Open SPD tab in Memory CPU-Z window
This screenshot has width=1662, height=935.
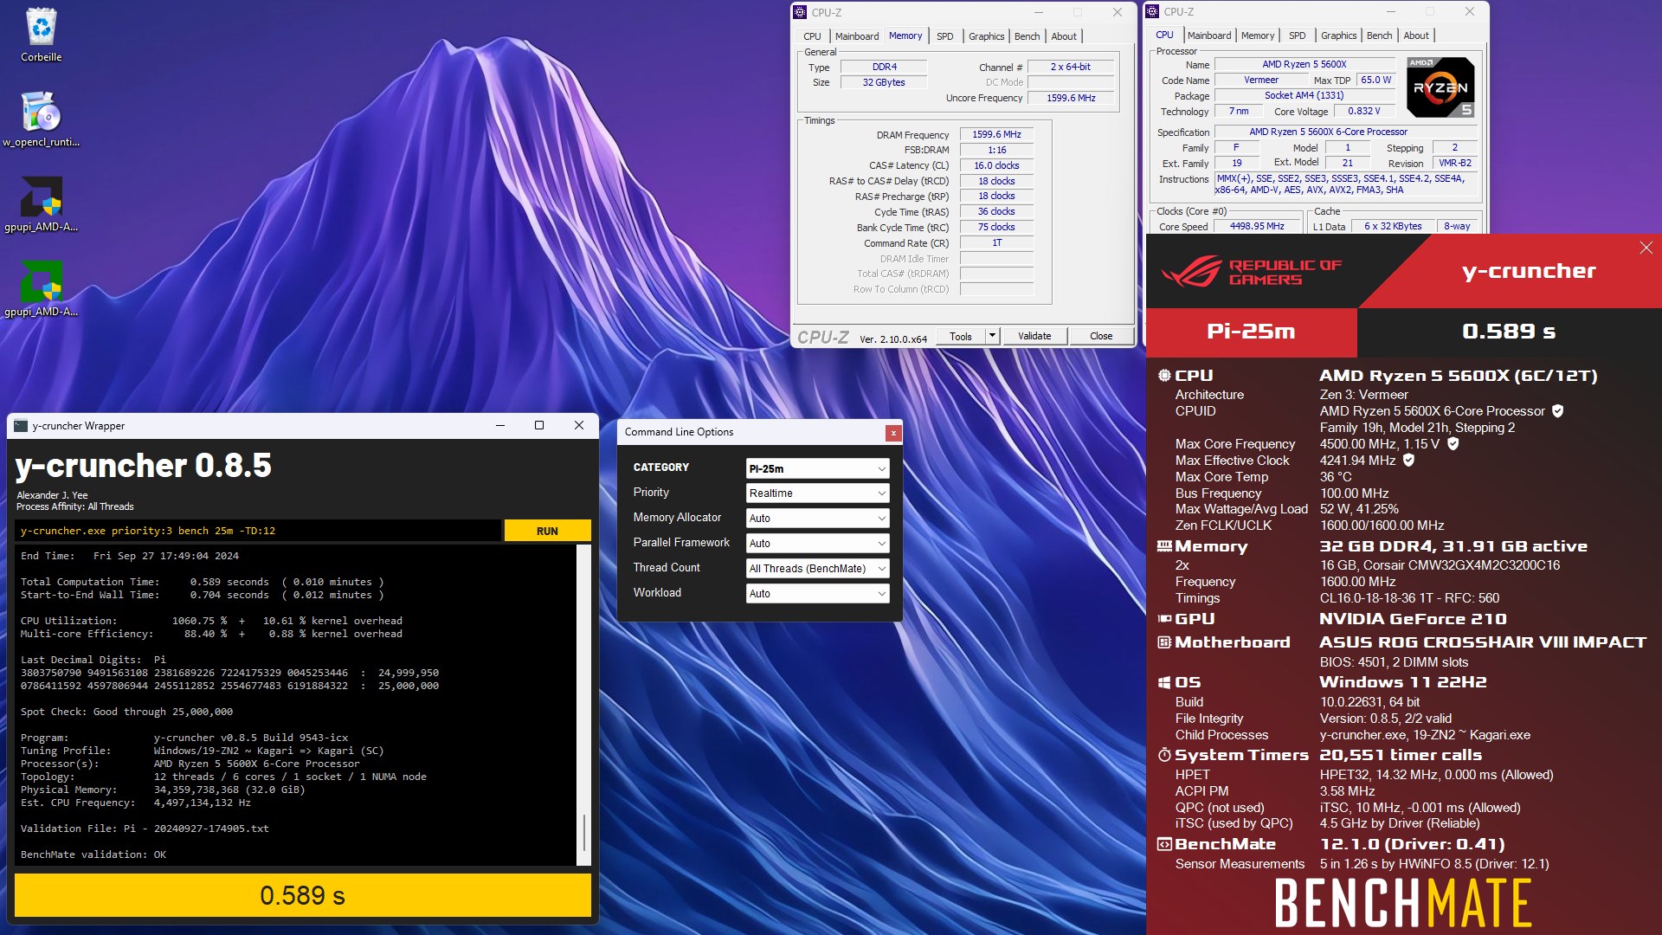click(x=944, y=36)
